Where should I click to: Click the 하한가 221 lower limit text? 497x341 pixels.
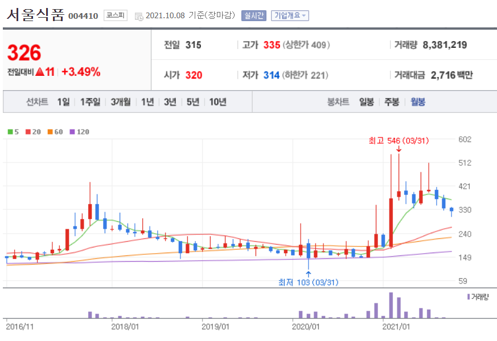306,75
